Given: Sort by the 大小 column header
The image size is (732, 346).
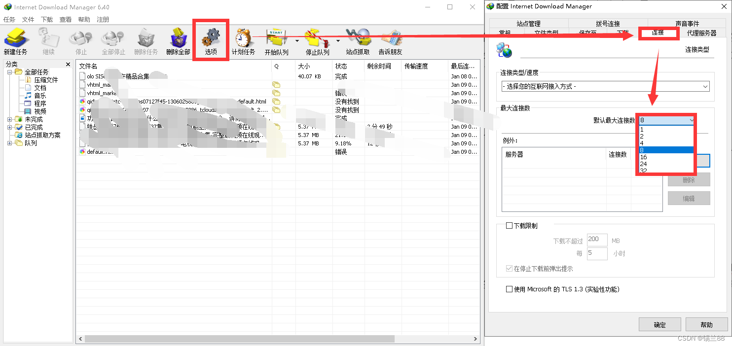Looking at the screenshot, I should [x=314, y=66].
